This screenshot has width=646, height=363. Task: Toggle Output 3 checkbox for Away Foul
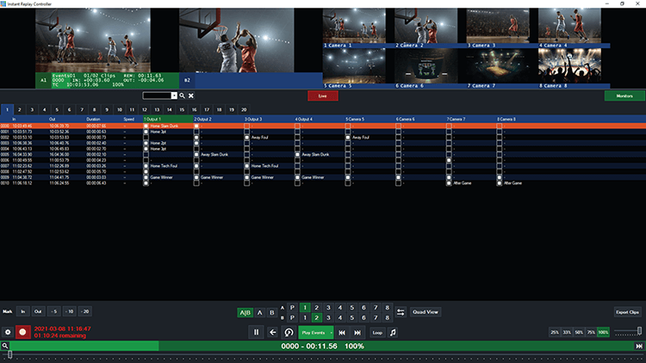tap(247, 137)
